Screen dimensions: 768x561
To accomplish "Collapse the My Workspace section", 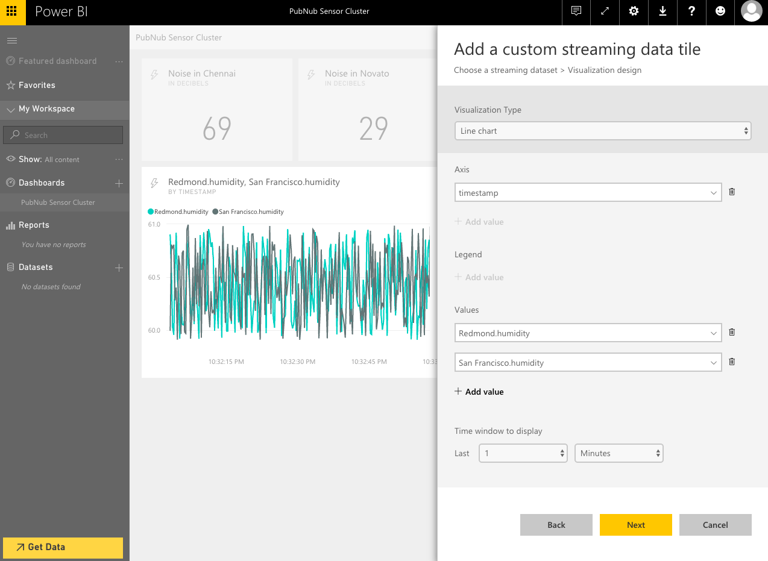I will click(11, 110).
